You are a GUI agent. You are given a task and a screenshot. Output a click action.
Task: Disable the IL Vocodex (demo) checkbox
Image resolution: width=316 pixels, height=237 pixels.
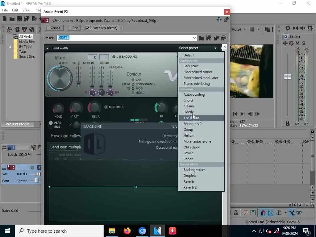click(x=87, y=28)
